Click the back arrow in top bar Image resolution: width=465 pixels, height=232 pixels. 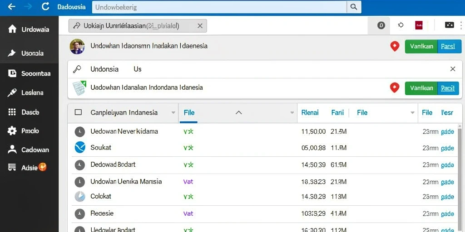11,6
